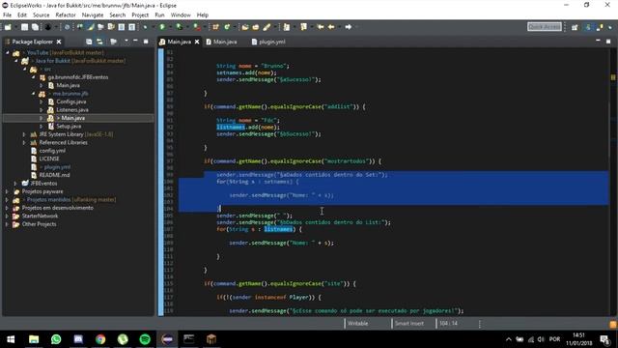Click the External Tools run icon with red toolbox

[x=196, y=27]
